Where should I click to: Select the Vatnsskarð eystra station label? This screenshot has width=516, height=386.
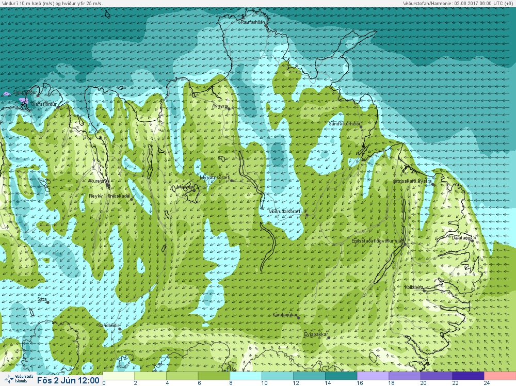pos(412,181)
